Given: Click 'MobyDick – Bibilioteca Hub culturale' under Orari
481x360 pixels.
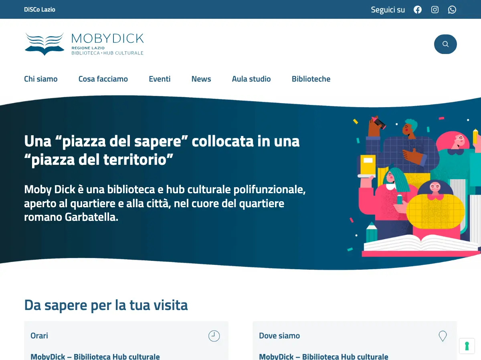Looking at the screenshot, I should 95,356.
